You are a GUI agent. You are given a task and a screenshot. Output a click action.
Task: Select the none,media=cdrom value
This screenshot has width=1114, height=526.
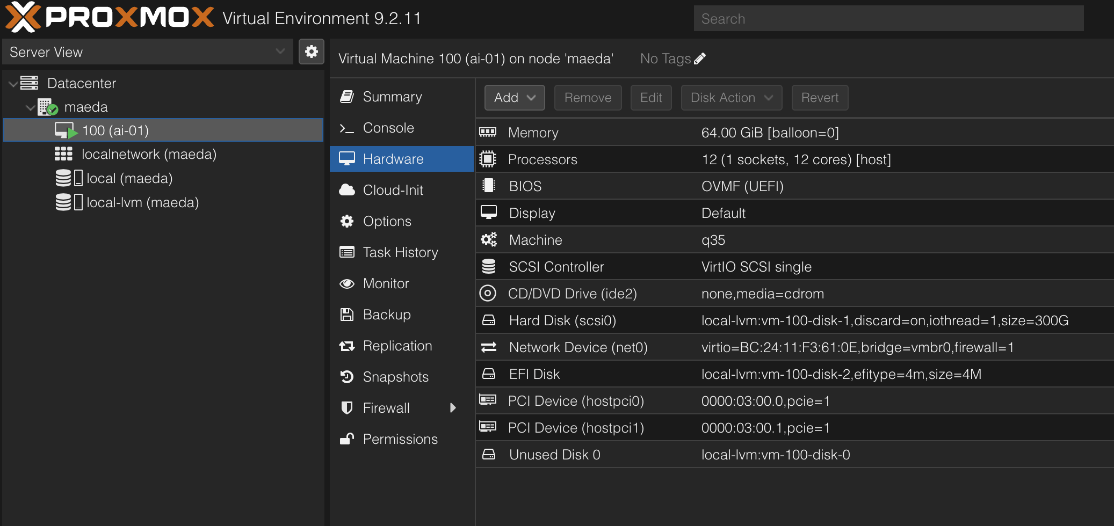(763, 294)
